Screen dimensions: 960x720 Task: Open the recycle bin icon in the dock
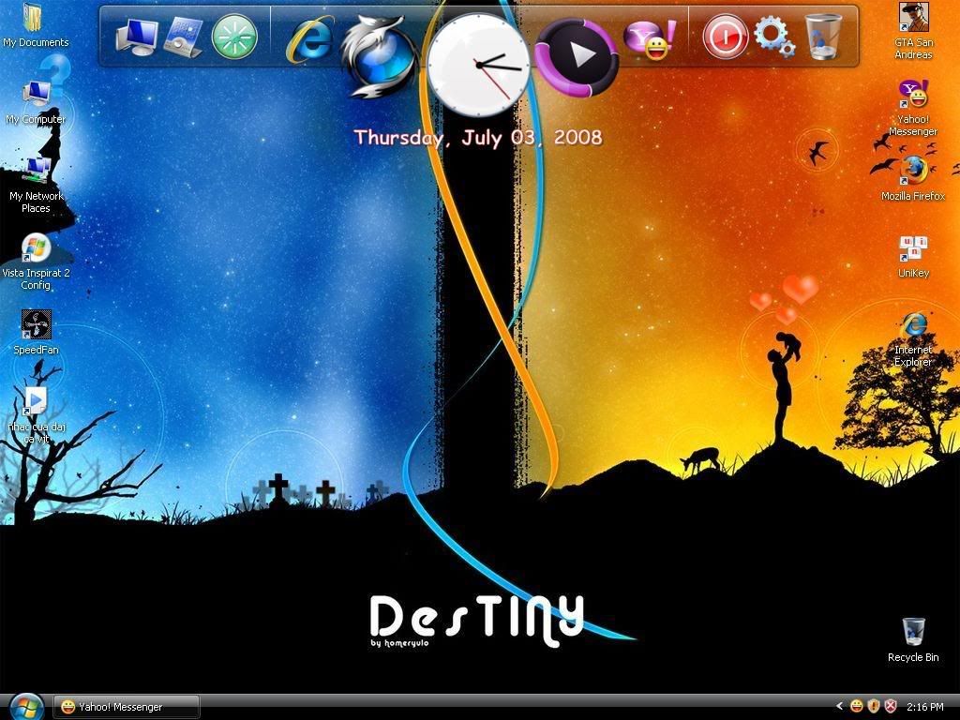[823, 37]
